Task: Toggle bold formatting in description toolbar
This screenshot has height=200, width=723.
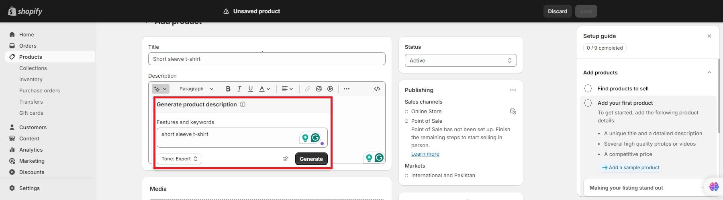Action: (228, 89)
